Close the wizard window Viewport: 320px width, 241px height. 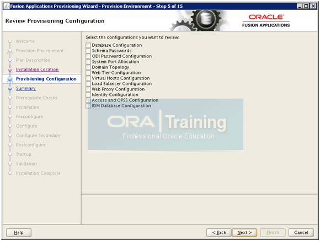click(x=313, y=6)
